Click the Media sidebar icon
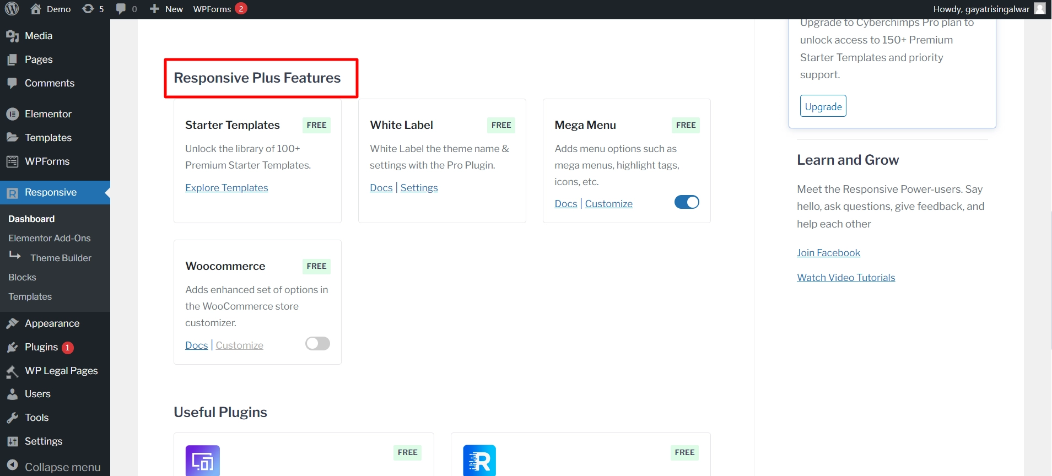 point(12,36)
